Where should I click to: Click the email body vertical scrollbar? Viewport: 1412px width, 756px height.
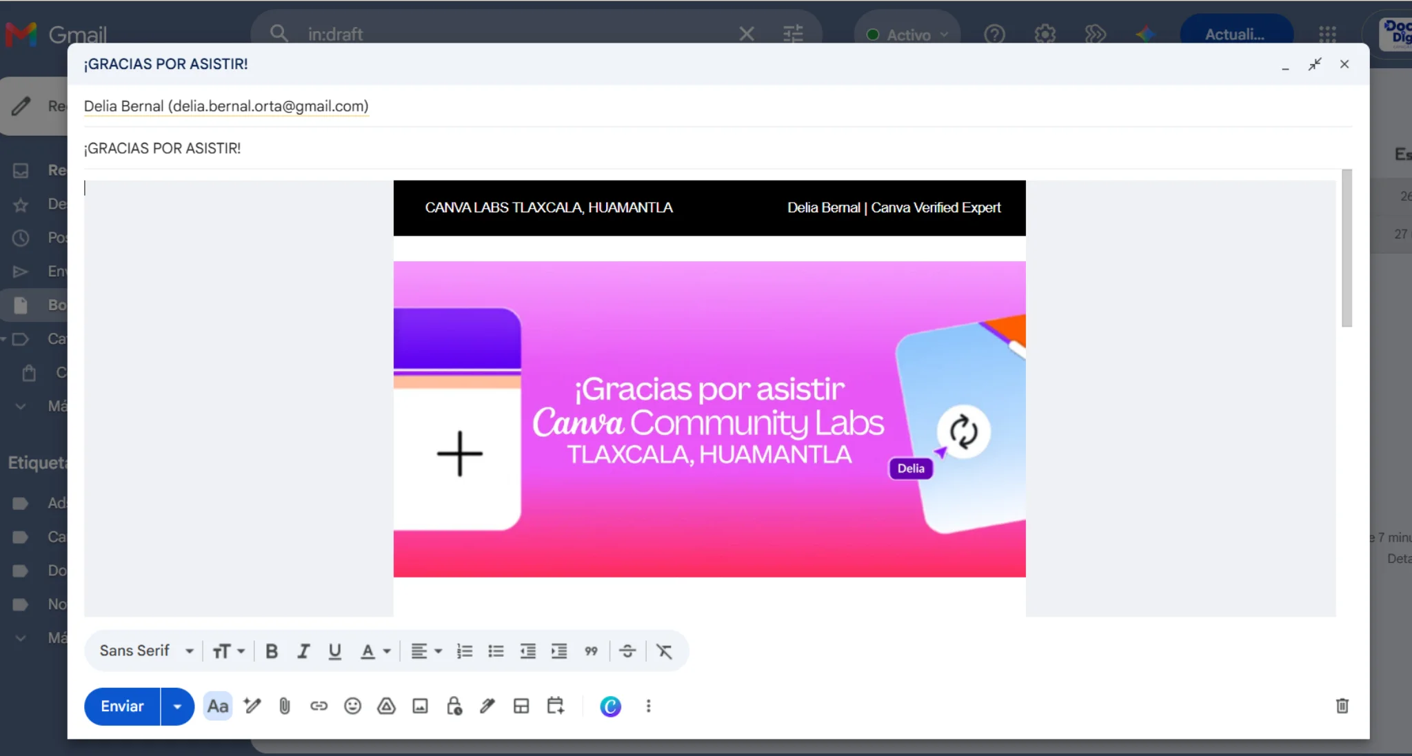[x=1347, y=248]
